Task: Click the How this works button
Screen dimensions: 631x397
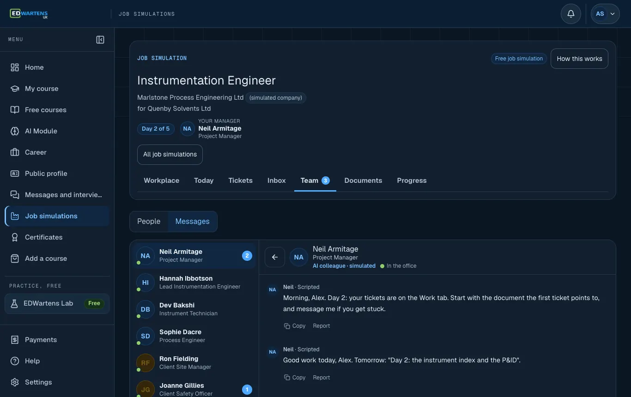Action: point(579,59)
